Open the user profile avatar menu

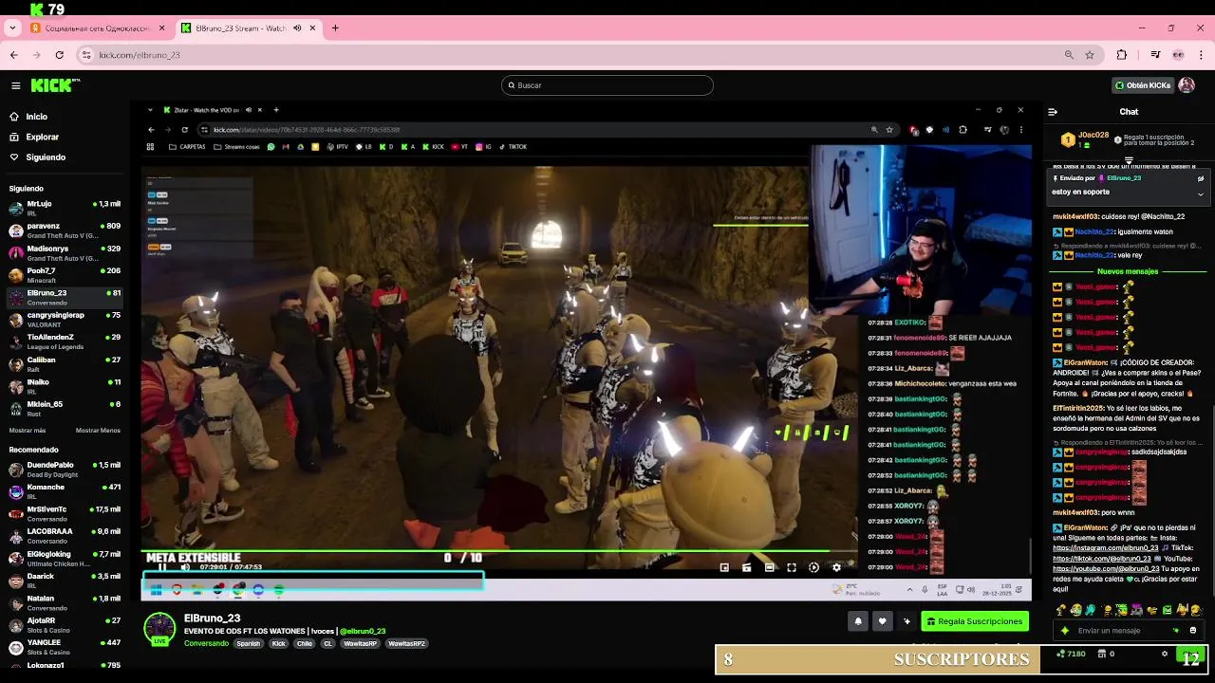pos(1187,85)
